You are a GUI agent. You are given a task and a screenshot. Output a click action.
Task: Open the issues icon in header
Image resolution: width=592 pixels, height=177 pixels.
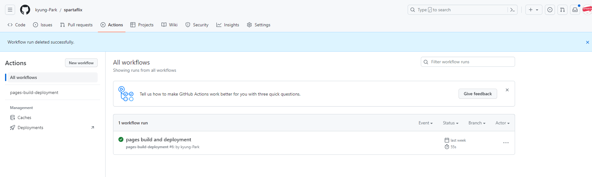point(550,10)
